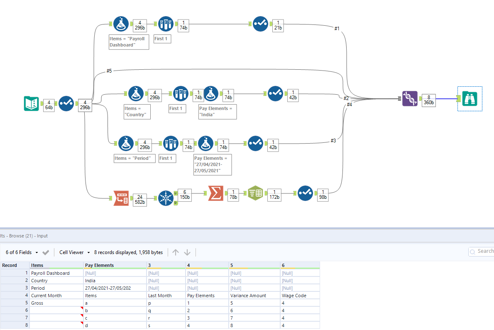Click the down-arrow record navigation button

[x=187, y=252]
